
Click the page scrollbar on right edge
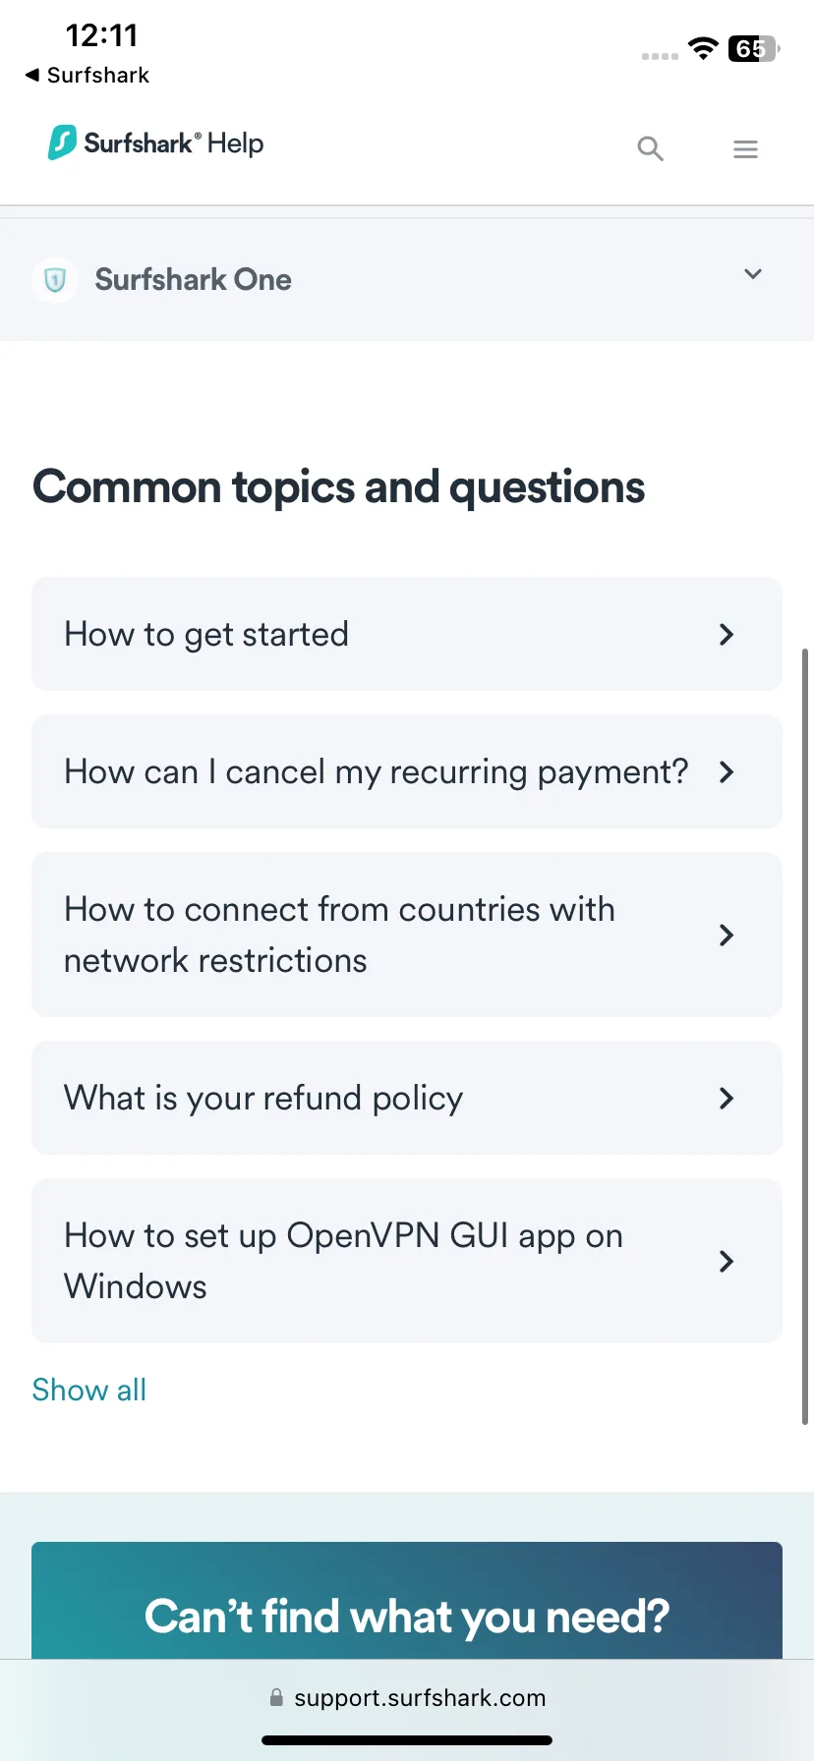(x=805, y=1036)
